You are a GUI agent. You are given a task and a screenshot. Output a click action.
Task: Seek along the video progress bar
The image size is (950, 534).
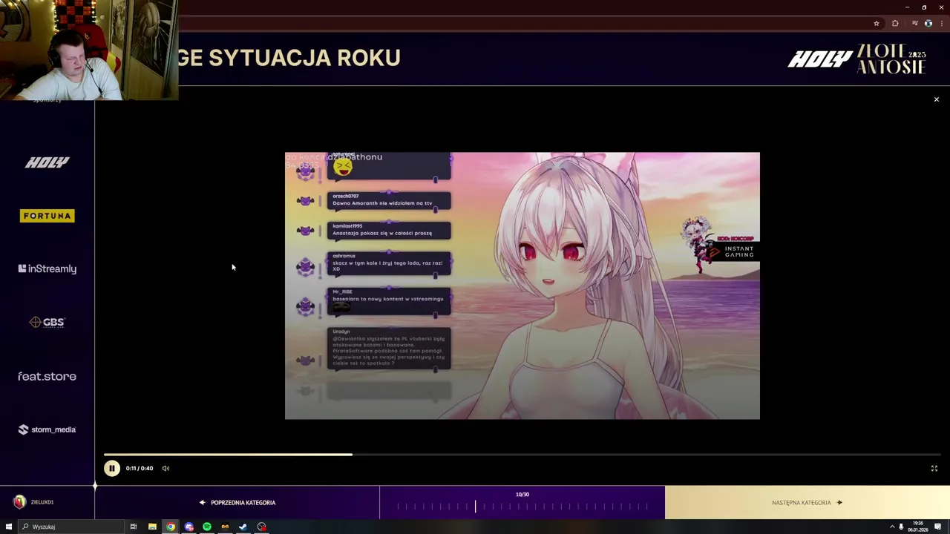click(522, 455)
